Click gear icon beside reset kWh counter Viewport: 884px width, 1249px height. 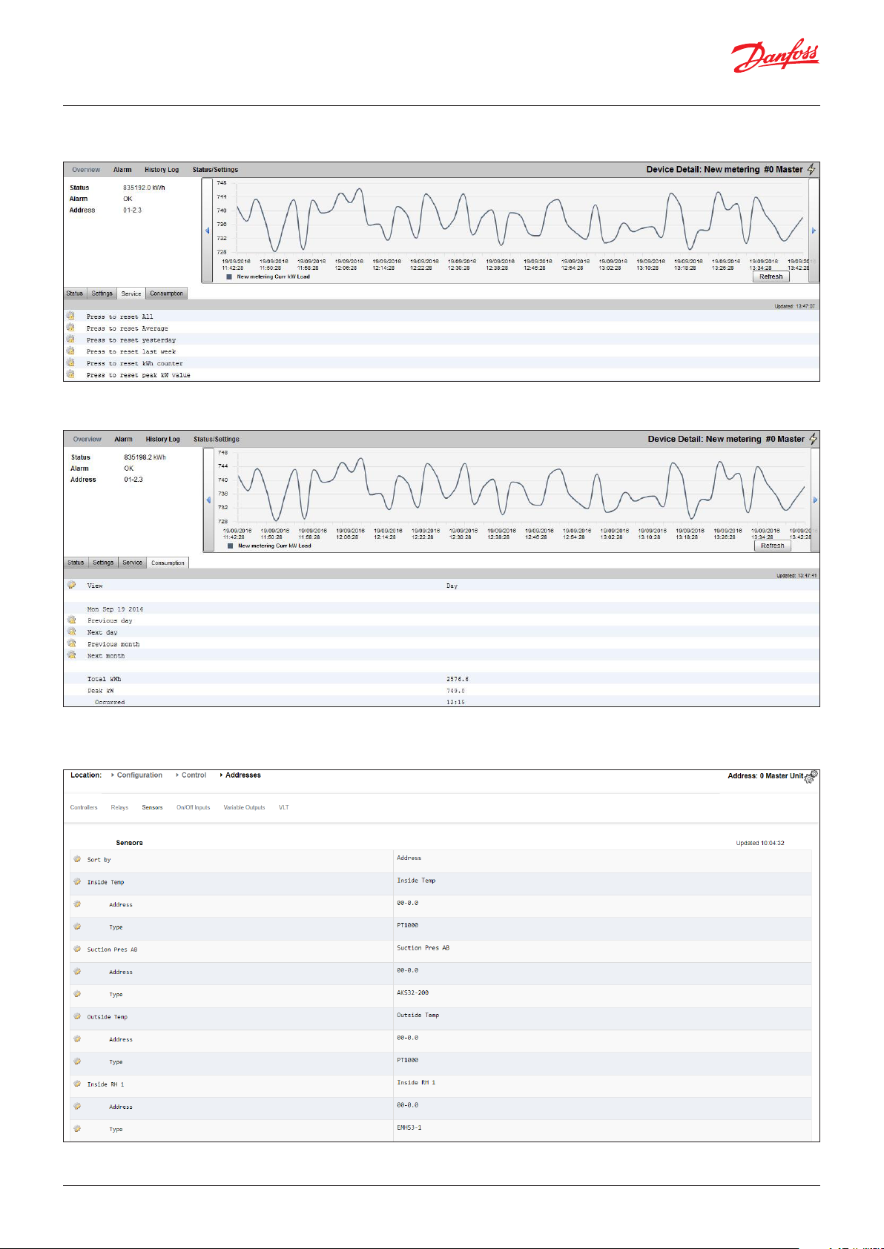pyautogui.click(x=70, y=362)
